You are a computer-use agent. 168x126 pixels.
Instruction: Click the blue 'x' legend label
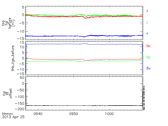147,33
